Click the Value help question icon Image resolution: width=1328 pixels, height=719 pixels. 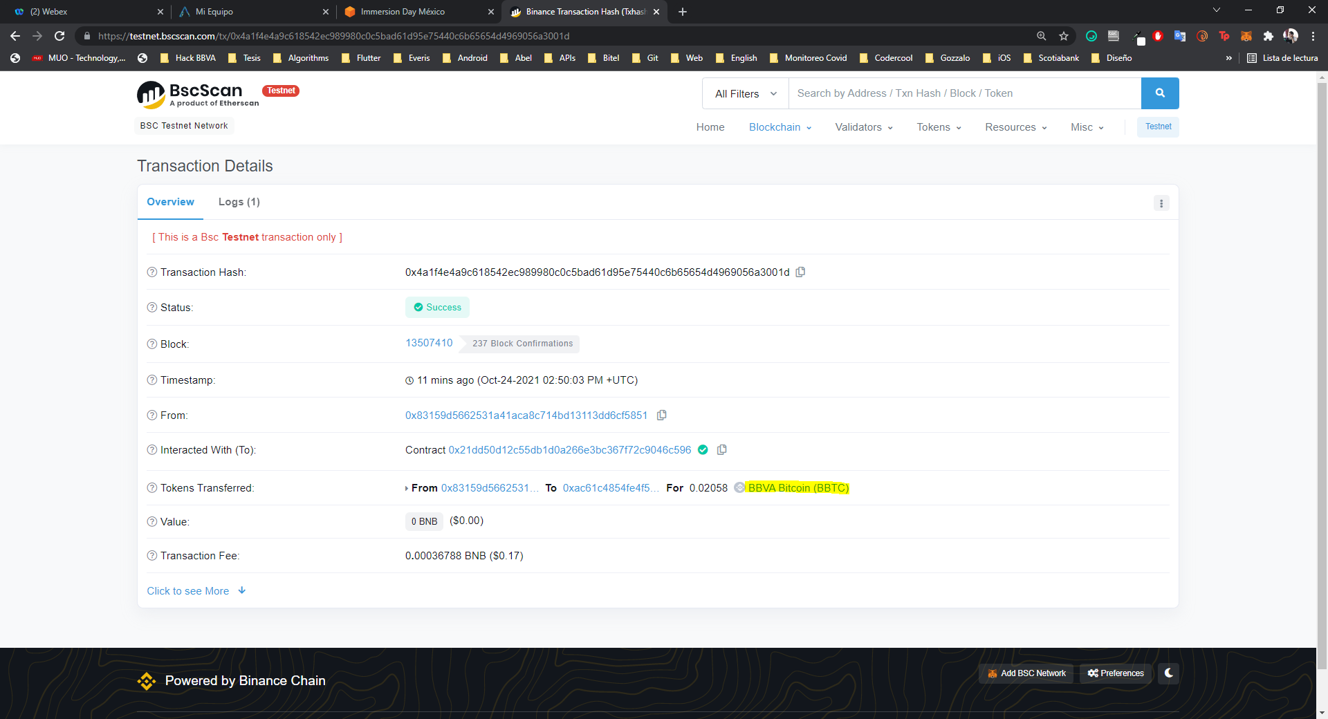tap(152, 522)
